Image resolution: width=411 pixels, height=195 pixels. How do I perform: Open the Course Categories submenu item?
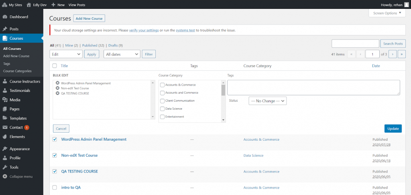point(17,71)
